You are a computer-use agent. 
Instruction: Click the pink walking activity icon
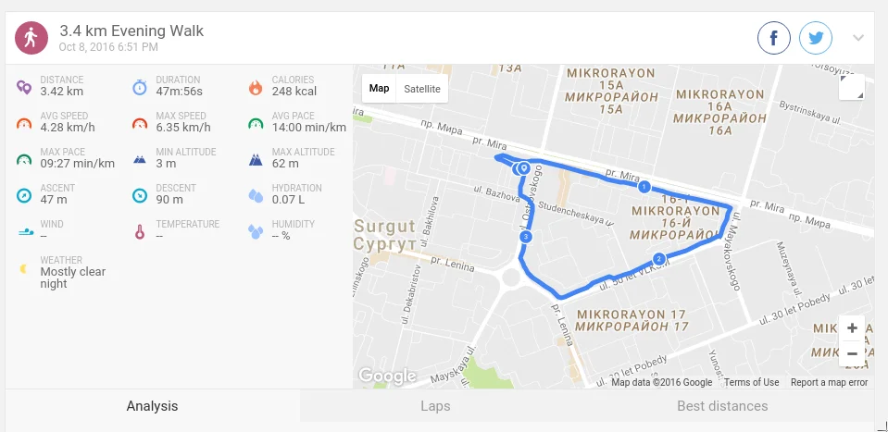[x=31, y=39]
